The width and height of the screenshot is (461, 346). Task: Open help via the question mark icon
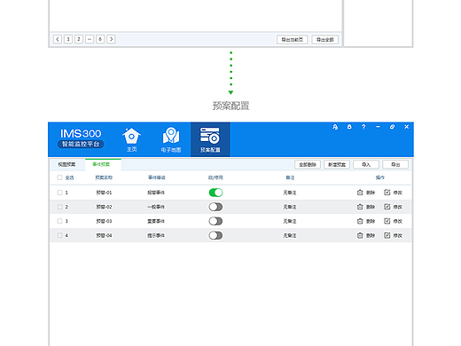pyautogui.click(x=363, y=127)
